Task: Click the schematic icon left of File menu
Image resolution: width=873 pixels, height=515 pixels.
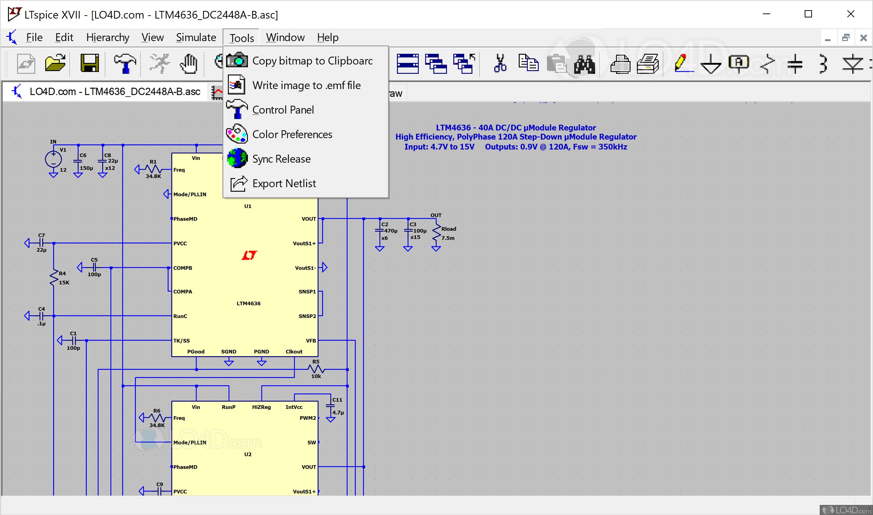Action: [12, 37]
